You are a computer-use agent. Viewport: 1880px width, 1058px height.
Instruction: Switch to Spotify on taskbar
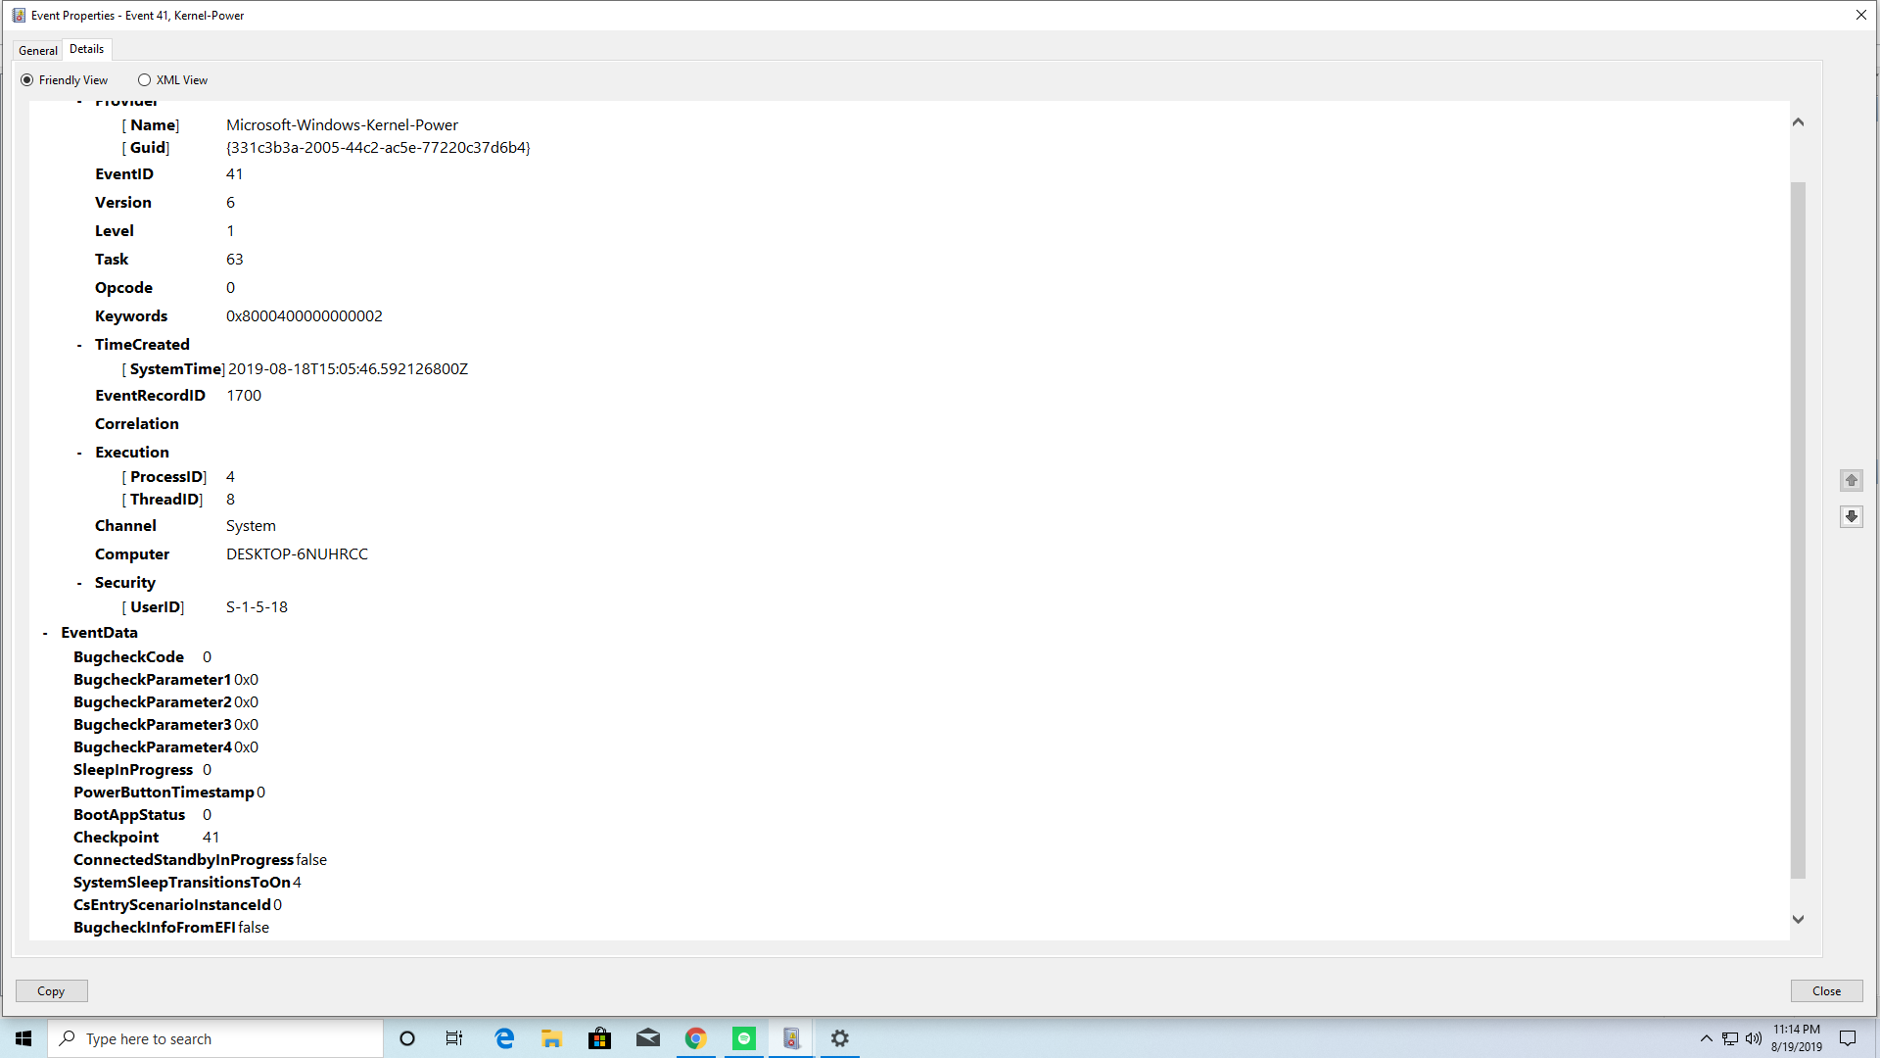pos(744,1038)
